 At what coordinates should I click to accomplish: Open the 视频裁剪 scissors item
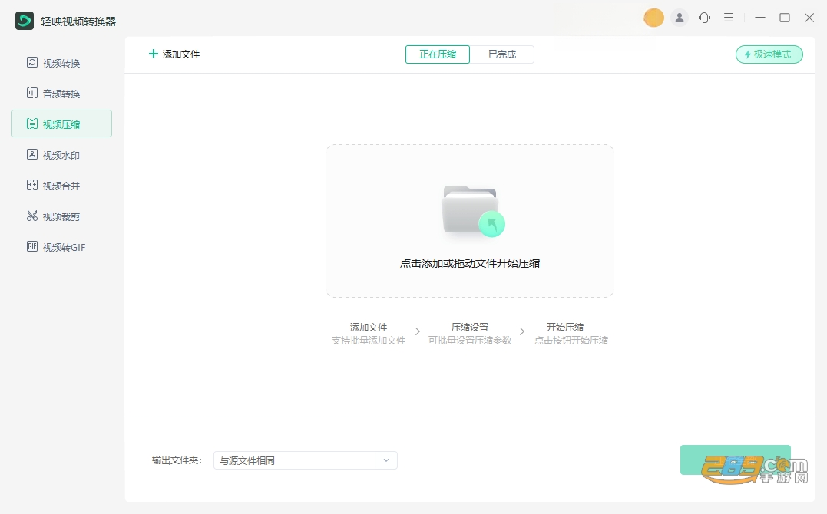[61, 216]
